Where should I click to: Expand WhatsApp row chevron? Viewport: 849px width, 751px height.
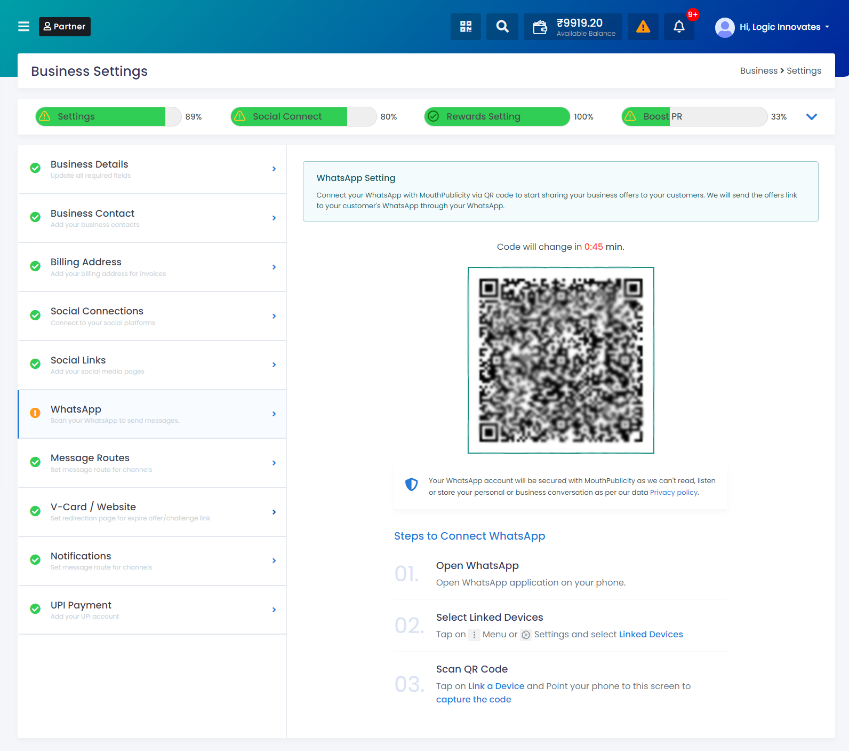pyautogui.click(x=274, y=414)
